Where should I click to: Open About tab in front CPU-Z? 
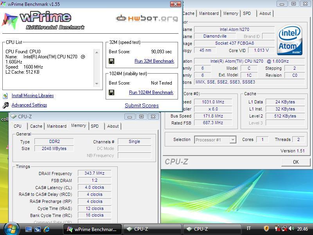(113, 126)
